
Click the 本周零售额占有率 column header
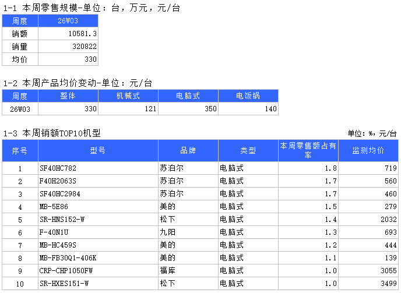pos(308,151)
